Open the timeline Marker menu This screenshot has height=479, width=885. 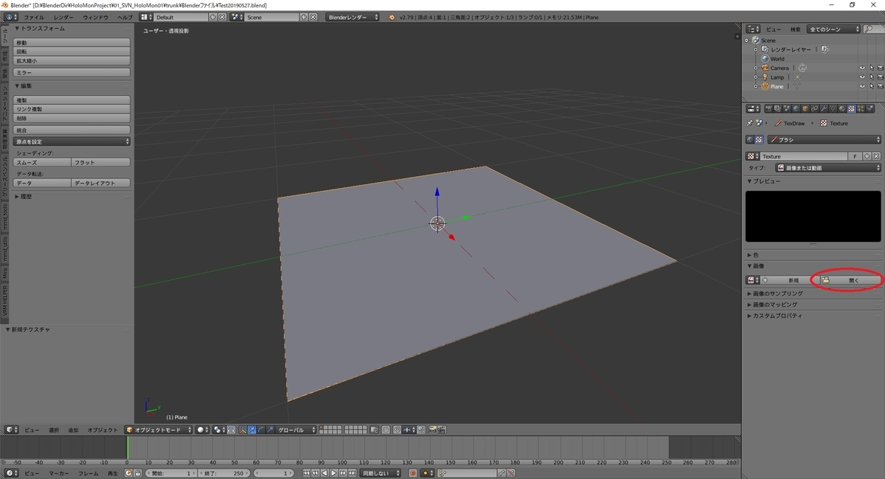tap(60, 473)
